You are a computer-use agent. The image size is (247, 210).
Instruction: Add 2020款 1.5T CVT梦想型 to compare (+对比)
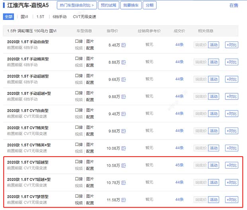231,199
